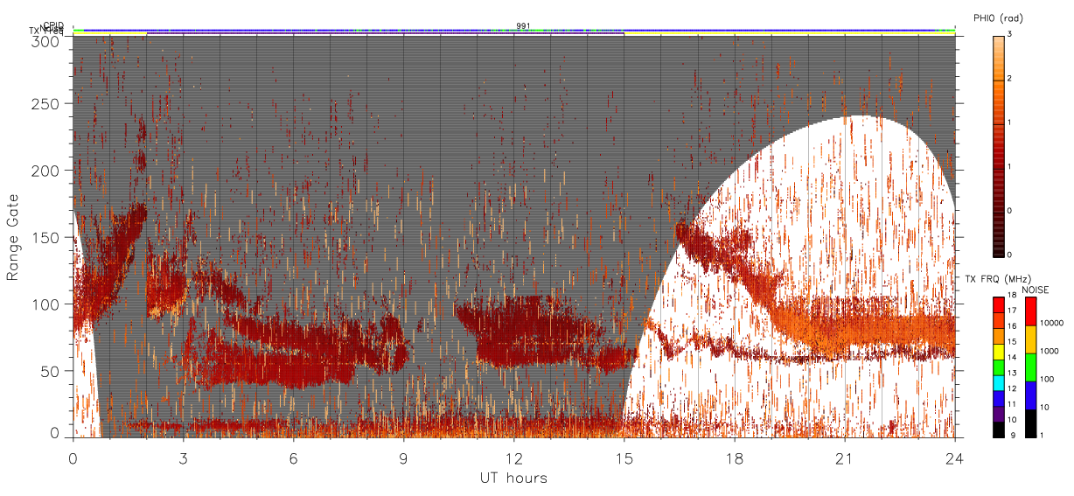Click y-axis tick label "150"
The height and width of the screenshot is (496, 1074).
click(x=47, y=237)
